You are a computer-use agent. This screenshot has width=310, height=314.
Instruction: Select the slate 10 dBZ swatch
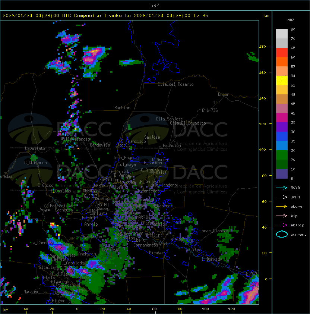pos(282,174)
